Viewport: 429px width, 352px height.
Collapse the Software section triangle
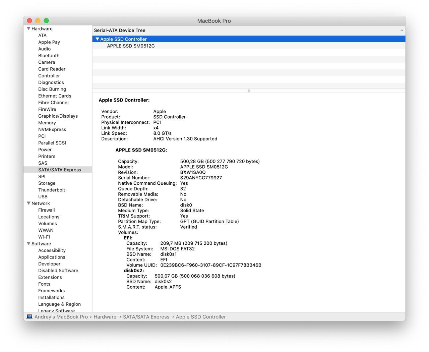[28, 244]
